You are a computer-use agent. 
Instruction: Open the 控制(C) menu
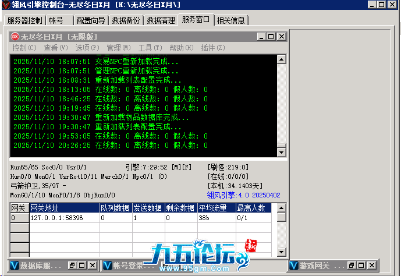tap(24, 48)
